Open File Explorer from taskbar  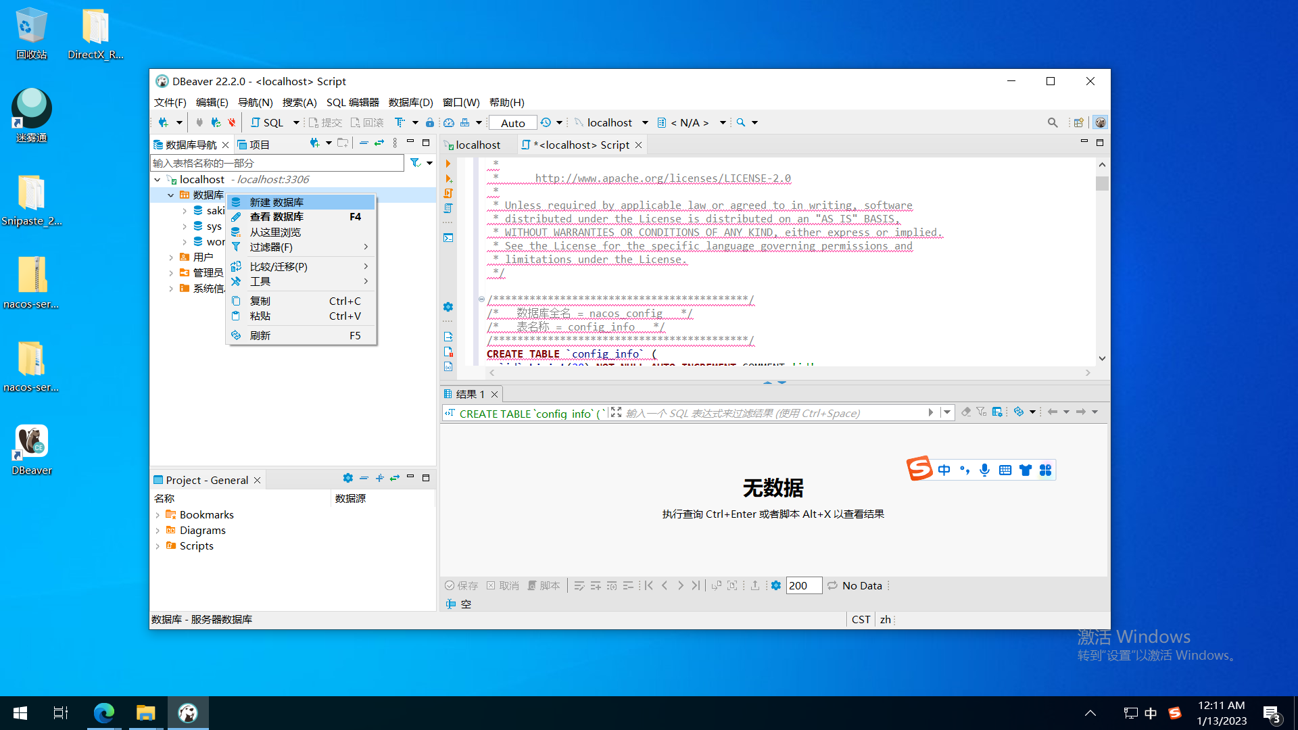click(145, 713)
